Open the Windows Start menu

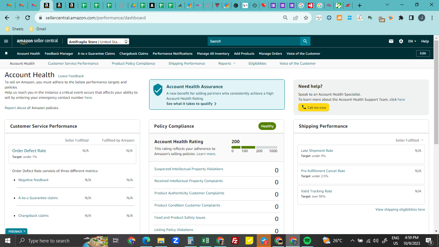[8, 241]
